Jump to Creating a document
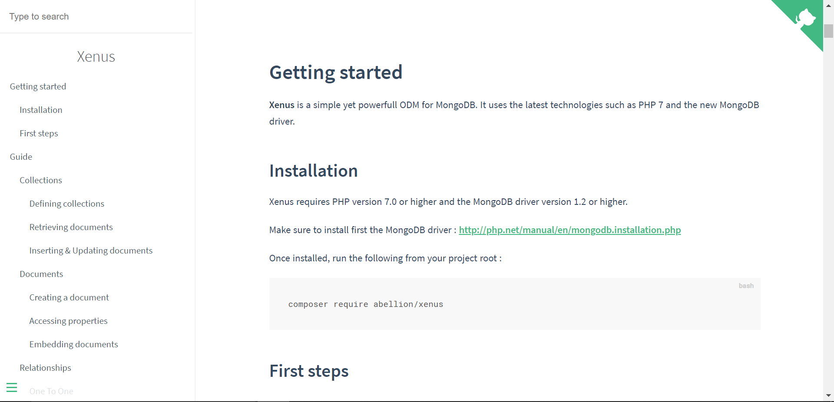The image size is (834, 402). 69,297
